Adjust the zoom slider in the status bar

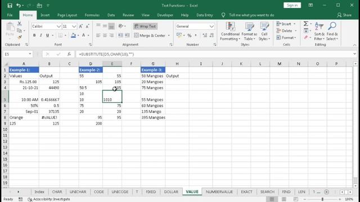(322, 199)
